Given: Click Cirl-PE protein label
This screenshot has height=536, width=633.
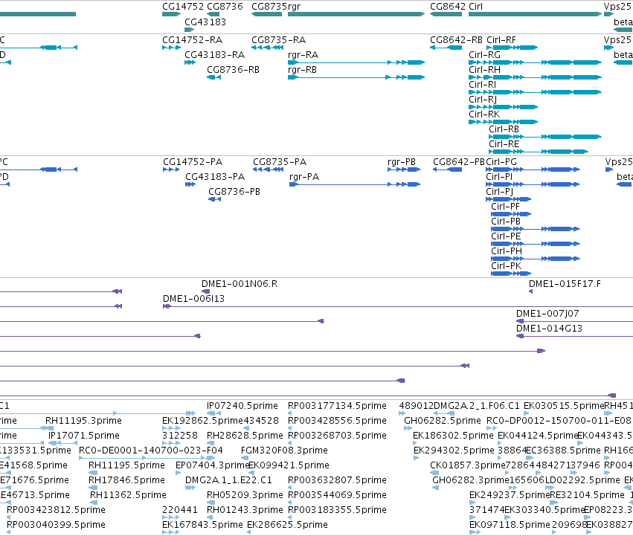Looking at the screenshot, I should click(507, 237).
